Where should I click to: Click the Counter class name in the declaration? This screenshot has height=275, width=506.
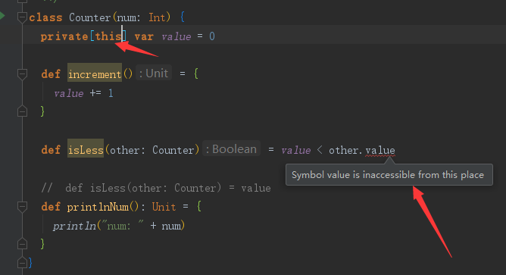pyautogui.click(x=89, y=17)
